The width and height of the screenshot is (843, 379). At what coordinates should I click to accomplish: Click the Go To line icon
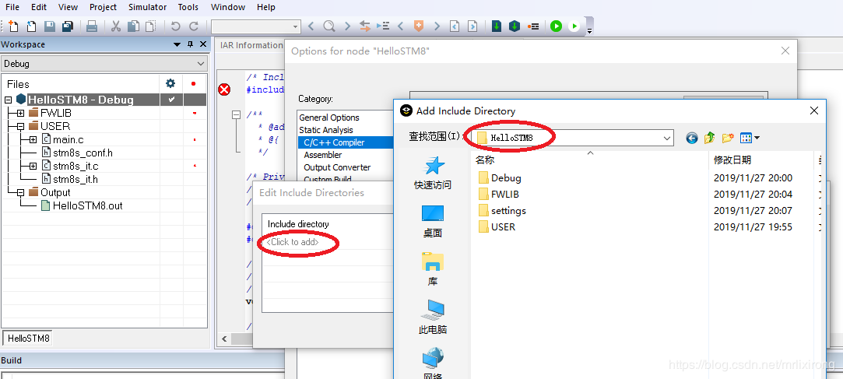click(383, 26)
